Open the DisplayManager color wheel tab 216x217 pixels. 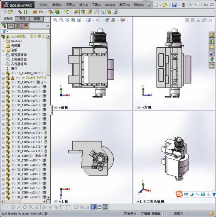tap(25, 26)
